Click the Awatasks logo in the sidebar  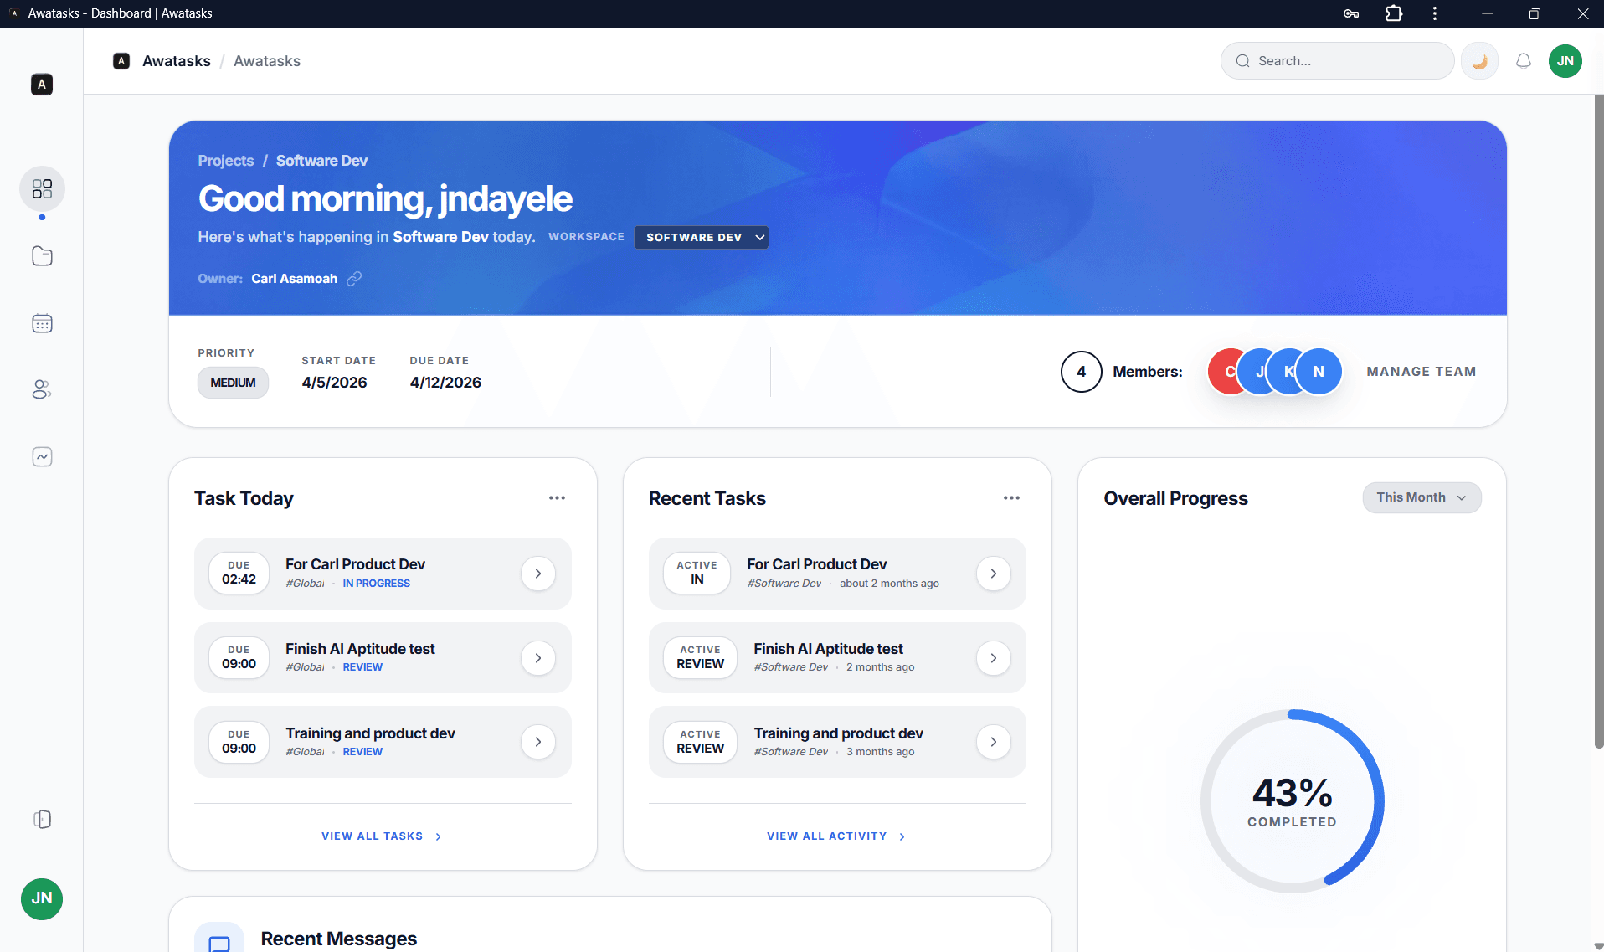click(42, 84)
